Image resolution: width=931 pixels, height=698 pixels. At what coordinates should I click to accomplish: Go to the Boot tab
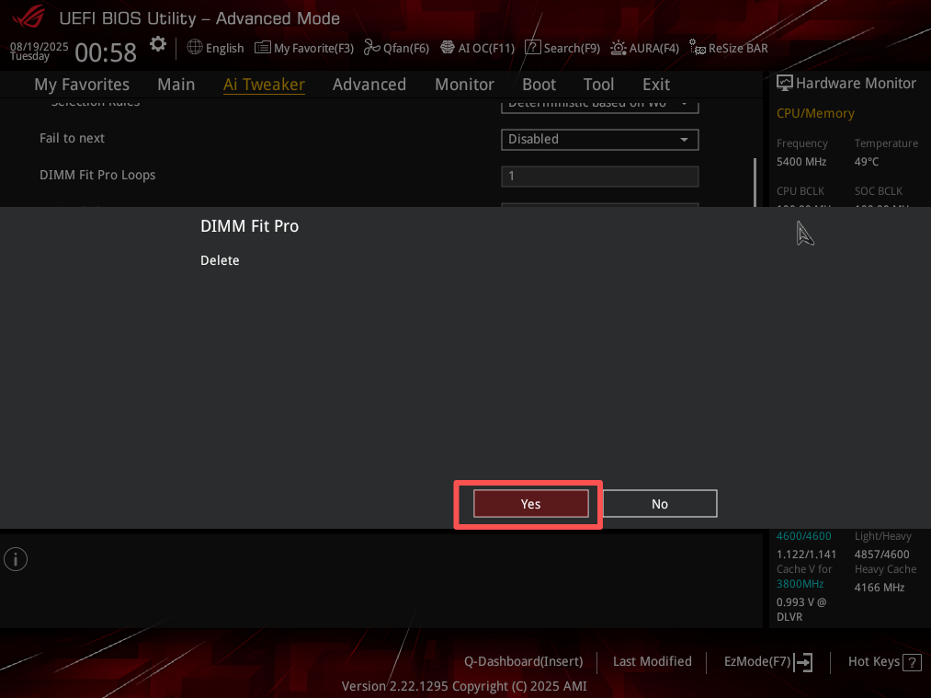(x=539, y=85)
